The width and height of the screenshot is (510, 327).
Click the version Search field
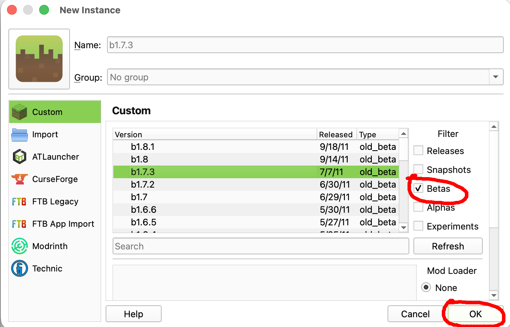261,246
